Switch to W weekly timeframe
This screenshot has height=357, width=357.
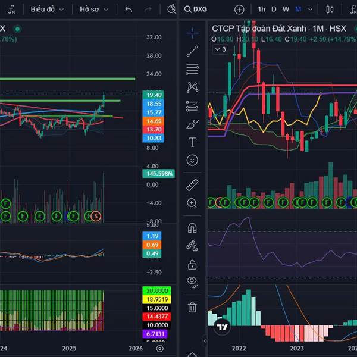pyautogui.click(x=286, y=10)
